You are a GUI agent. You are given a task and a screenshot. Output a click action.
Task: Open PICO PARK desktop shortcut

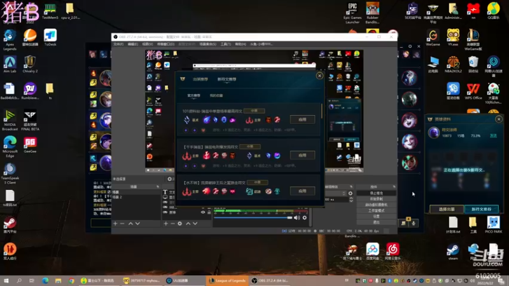pos(494,225)
